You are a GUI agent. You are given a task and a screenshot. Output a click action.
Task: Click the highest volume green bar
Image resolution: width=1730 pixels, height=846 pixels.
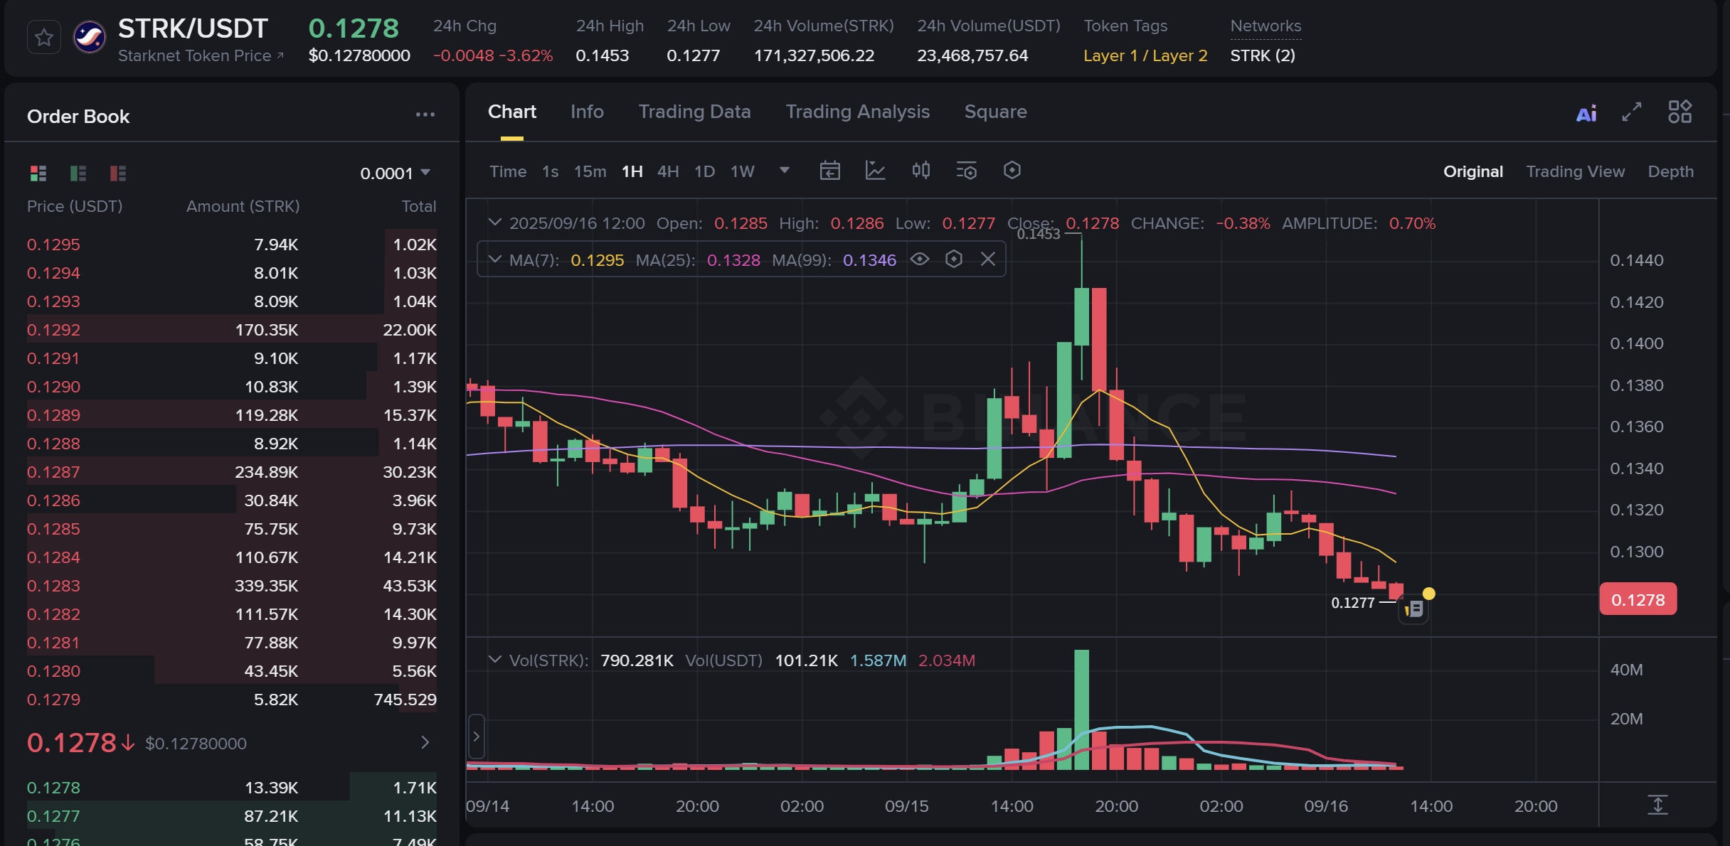[x=1081, y=710]
